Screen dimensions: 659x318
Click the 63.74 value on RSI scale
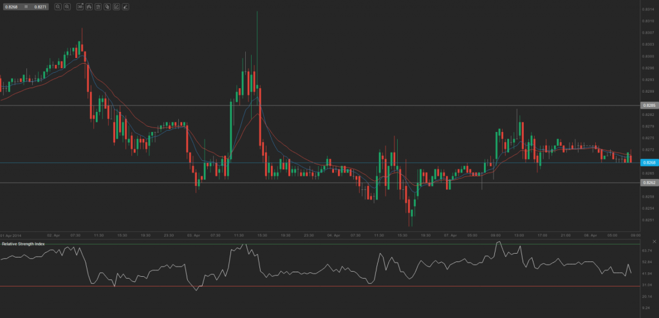pyautogui.click(x=647, y=250)
